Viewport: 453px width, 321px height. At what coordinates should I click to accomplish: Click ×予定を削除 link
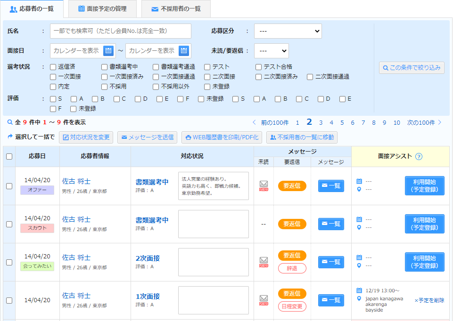point(429,300)
